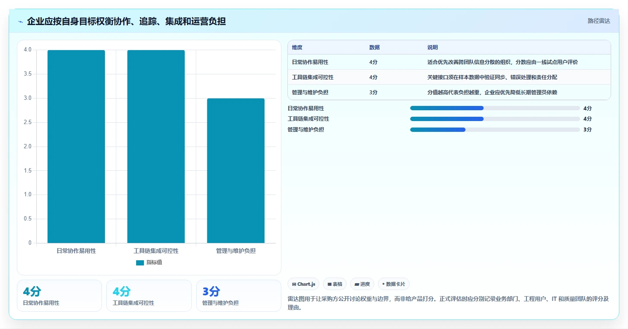
Task: Click the 工具链集成可控性 progress bar
Action: coord(495,119)
